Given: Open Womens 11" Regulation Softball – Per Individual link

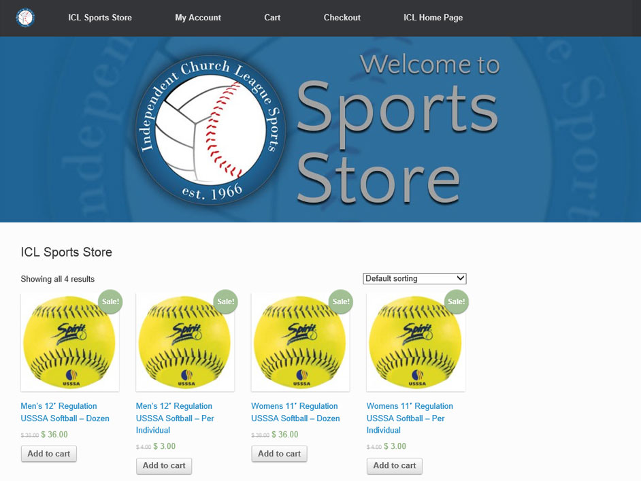Looking at the screenshot, I should [x=410, y=418].
